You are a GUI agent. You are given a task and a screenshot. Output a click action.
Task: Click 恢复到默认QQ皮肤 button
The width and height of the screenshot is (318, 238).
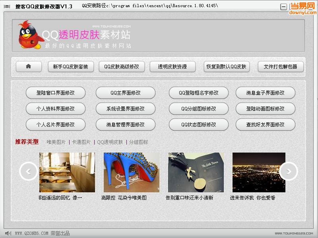(x=227, y=66)
